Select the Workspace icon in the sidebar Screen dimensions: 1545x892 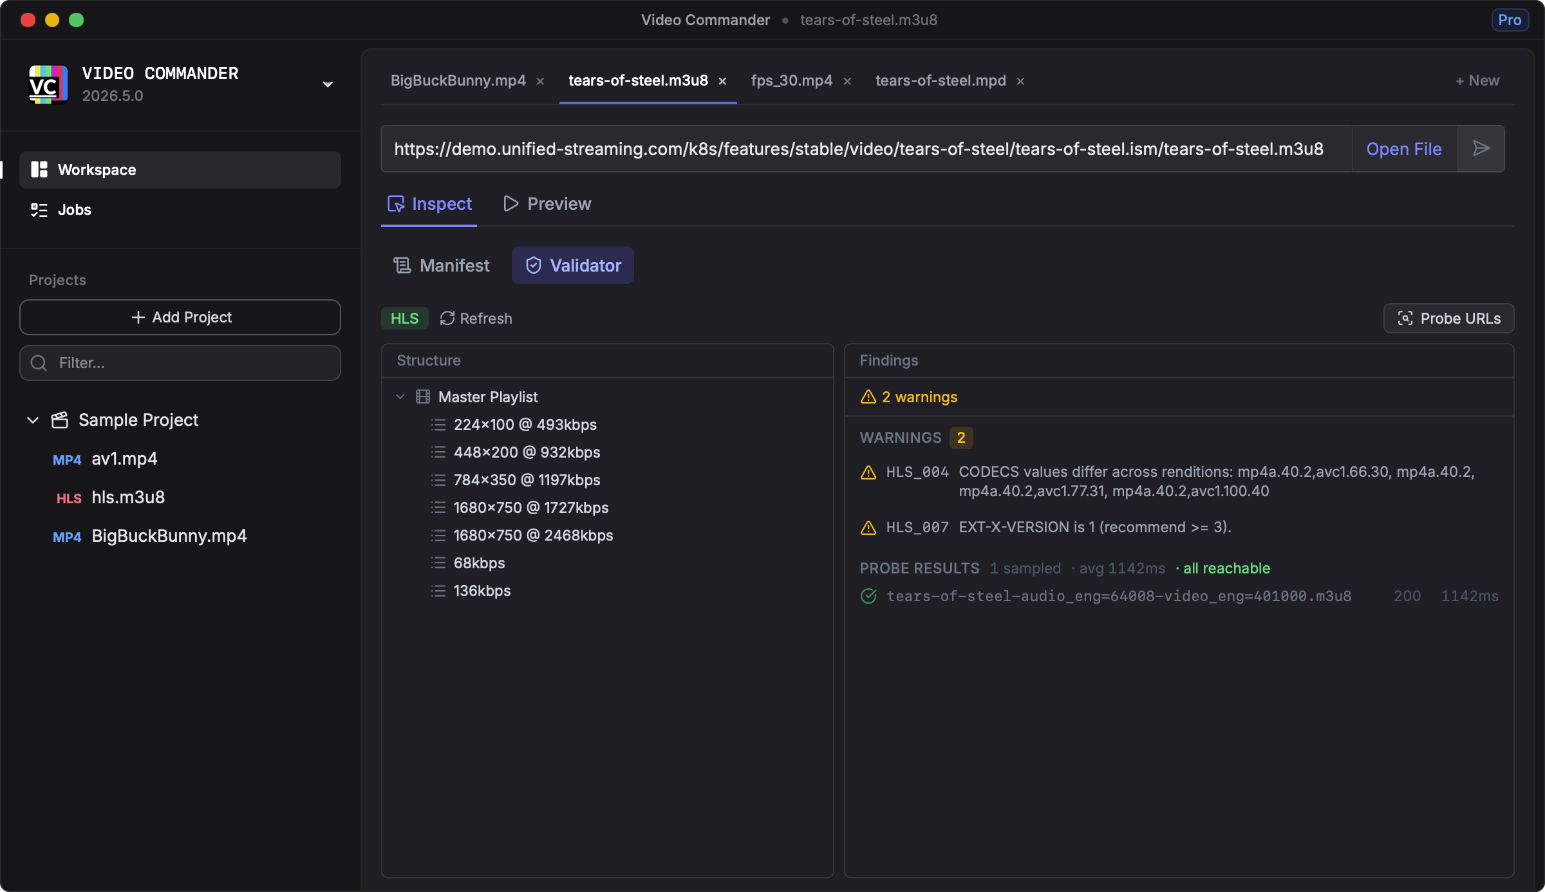tap(39, 169)
